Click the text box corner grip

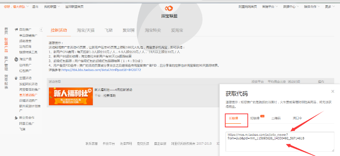[x=333, y=150]
